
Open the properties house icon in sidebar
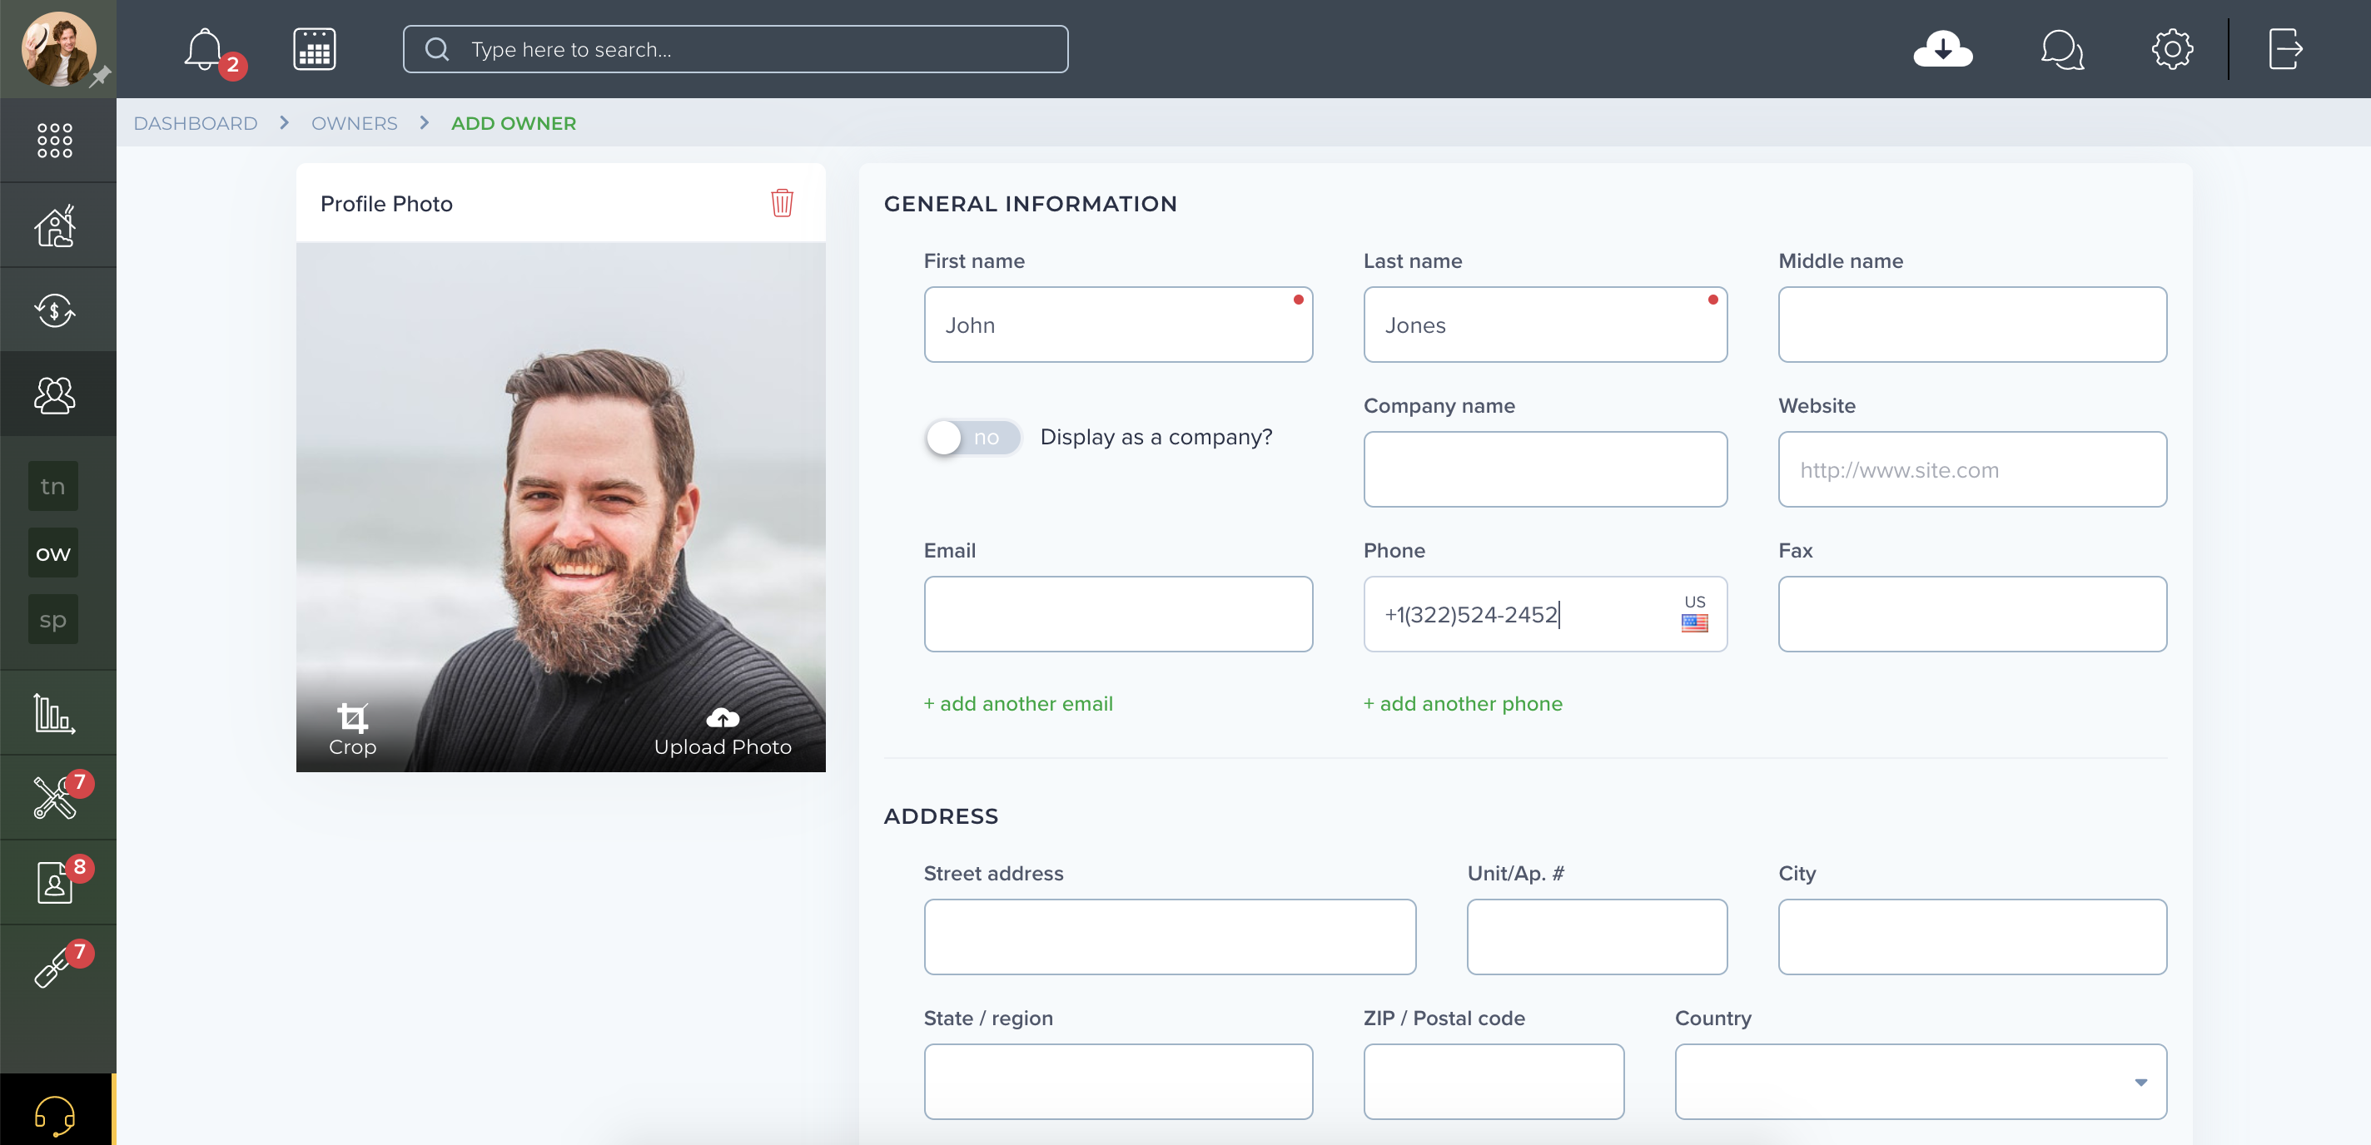point(54,226)
